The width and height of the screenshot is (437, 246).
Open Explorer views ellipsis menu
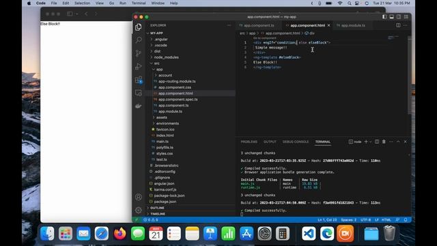(229, 25)
